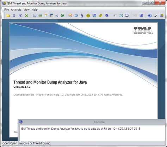Viewport: 167px width, 147px height.
Task: Open the Analysis menu
Action: [x=16, y=10]
